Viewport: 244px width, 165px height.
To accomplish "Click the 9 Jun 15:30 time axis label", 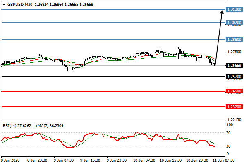I will point(90,160).
